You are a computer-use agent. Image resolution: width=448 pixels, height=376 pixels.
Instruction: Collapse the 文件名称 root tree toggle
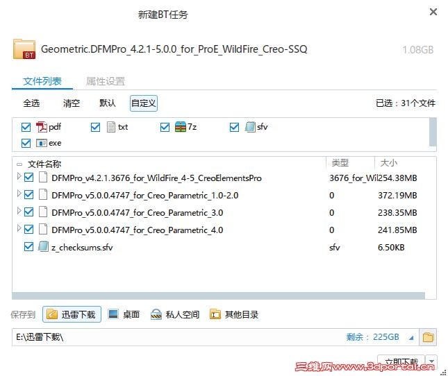point(19,164)
